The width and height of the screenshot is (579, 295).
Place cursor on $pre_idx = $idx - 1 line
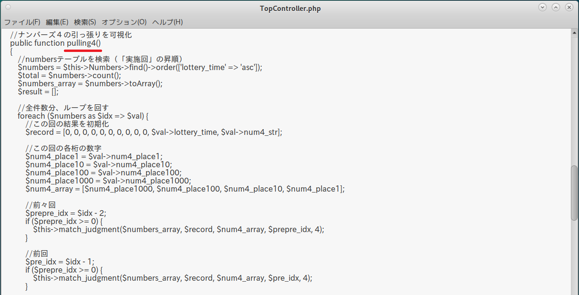point(60,262)
